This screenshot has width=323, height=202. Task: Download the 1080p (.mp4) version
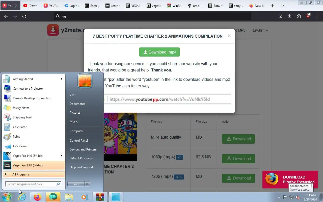click(x=238, y=159)
